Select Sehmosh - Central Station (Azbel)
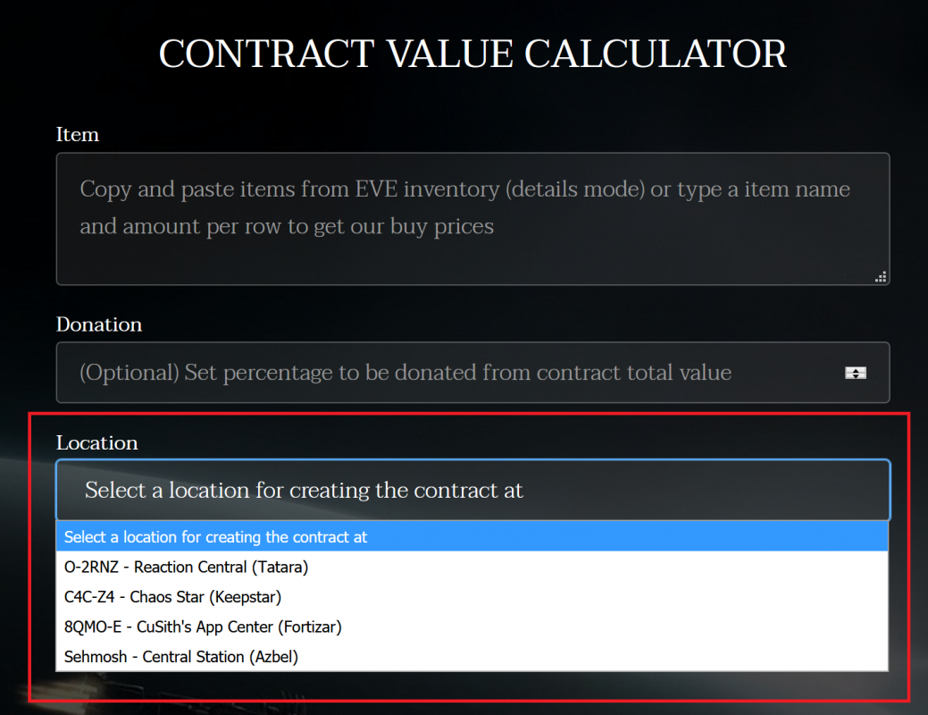The width and height of the screenshot is (928, 715). click(180, 657)
